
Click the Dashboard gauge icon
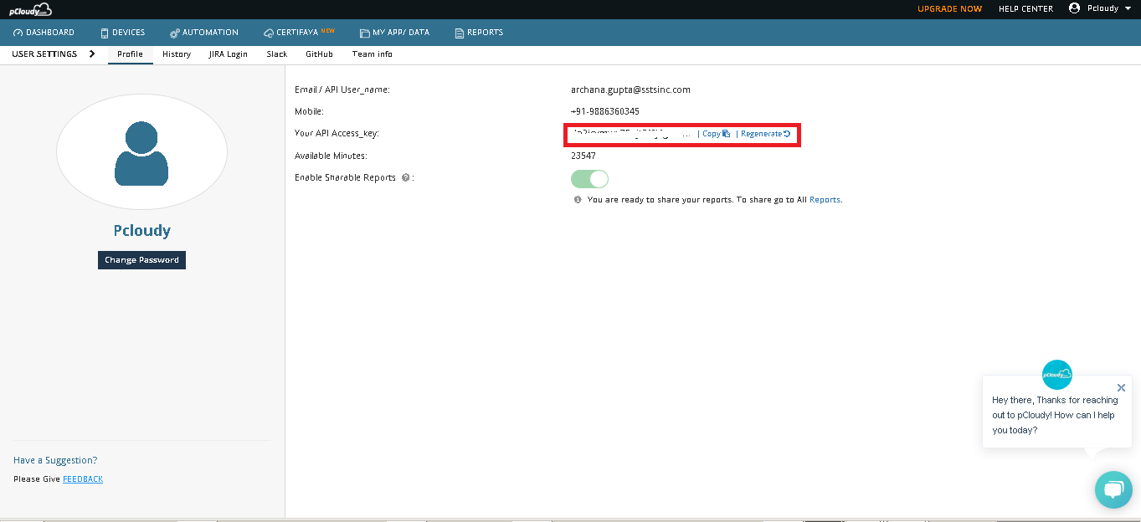tap(18, 33)
